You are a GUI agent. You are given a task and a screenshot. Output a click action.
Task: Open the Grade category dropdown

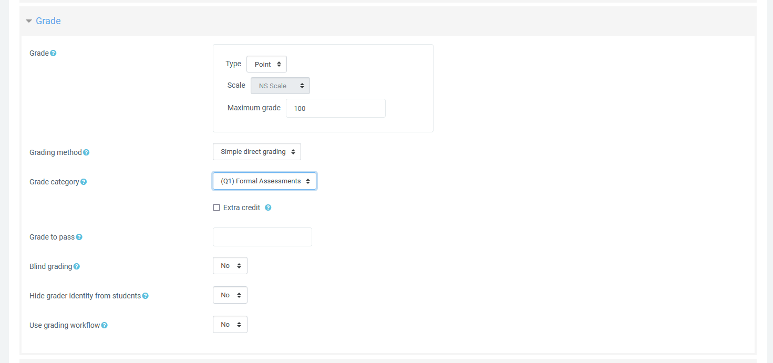pos(264,181)
